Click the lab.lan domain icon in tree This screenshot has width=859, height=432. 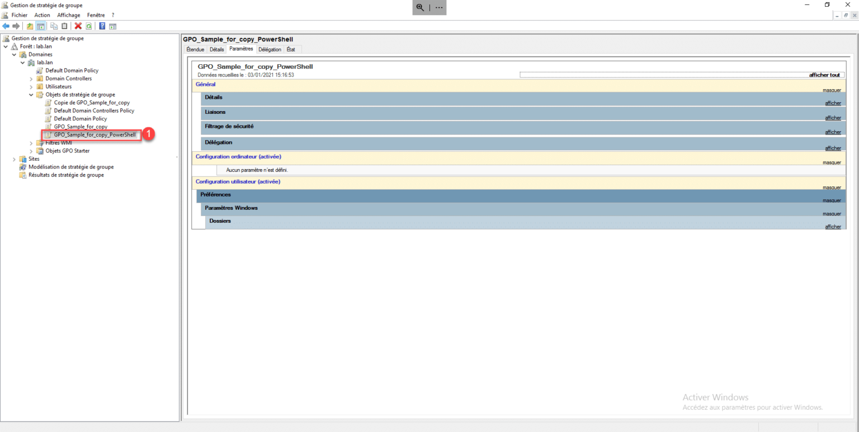point(32,63)
